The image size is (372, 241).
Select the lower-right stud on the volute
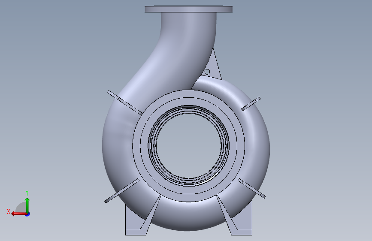coord(252,188)
